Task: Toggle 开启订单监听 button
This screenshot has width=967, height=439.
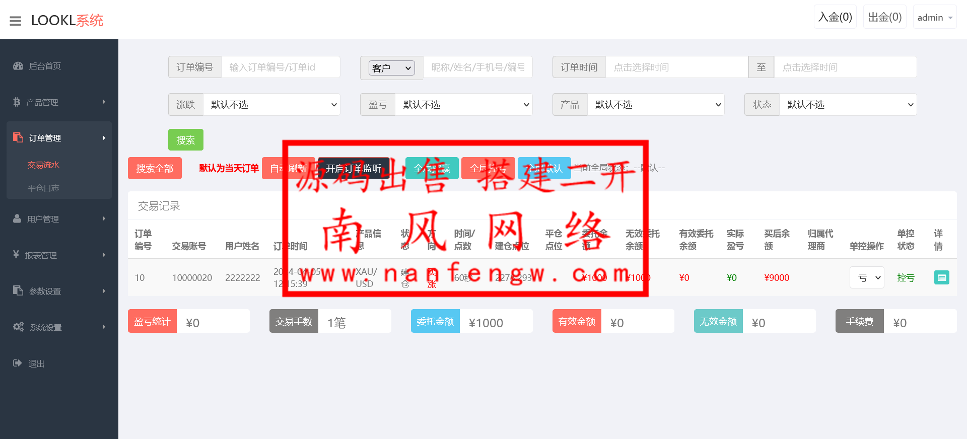Action: 354,168
